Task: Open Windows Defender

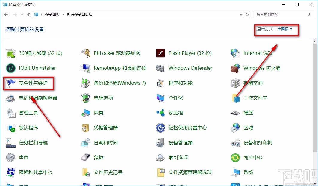Action: [190, 68]
